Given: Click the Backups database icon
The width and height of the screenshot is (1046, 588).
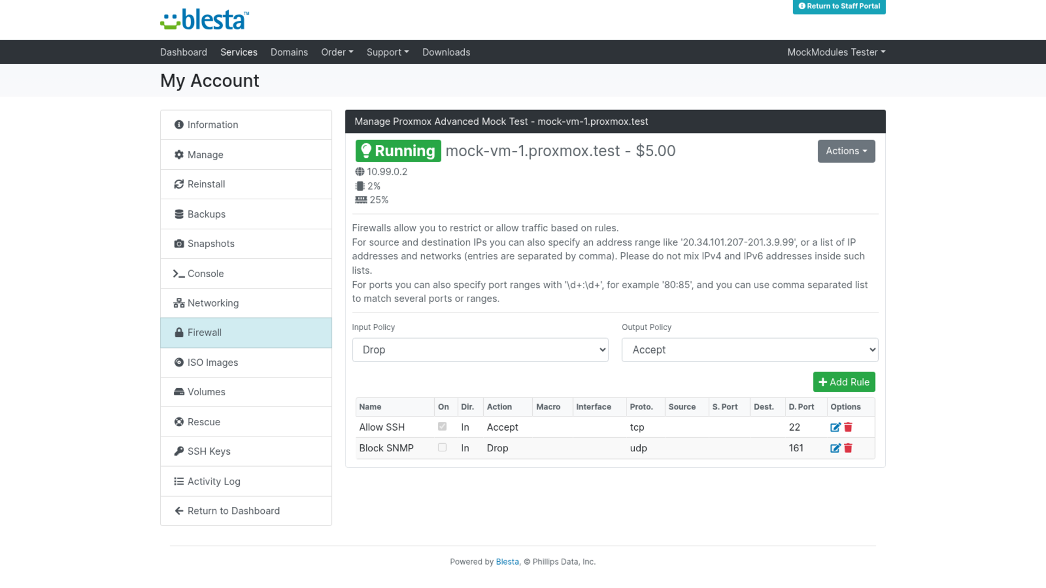Looking at the screenshot, I should (179, 214).
